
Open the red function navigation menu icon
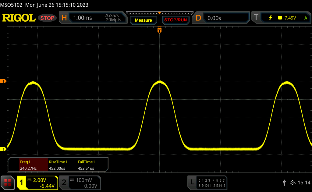pos(8,183)
